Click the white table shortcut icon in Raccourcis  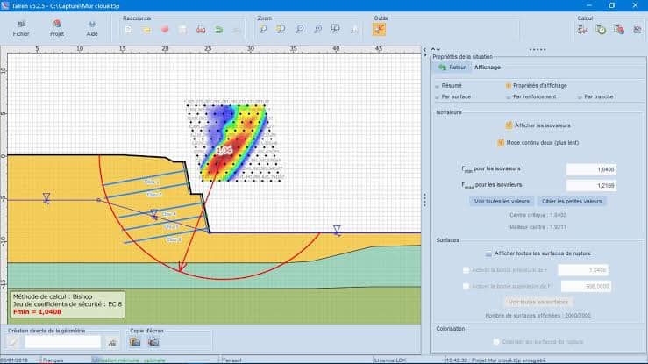coord(182,30)
